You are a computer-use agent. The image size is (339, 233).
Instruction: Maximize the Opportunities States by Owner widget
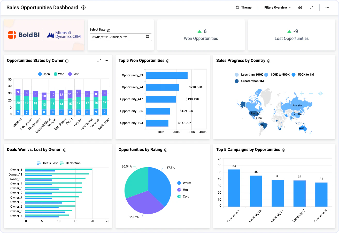[99, 61]
